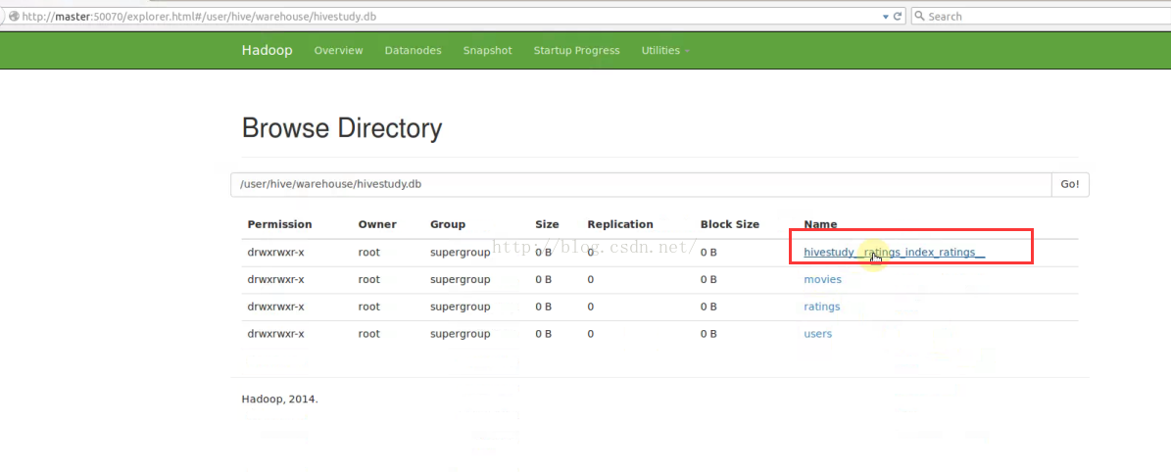Click the globe site icon in address bar
Viewport: 1171px width, 472px height.
(x=14, y=17)
